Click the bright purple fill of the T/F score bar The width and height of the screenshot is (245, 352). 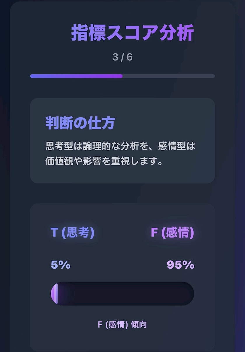pyautogui.click(x=55, y=293)
